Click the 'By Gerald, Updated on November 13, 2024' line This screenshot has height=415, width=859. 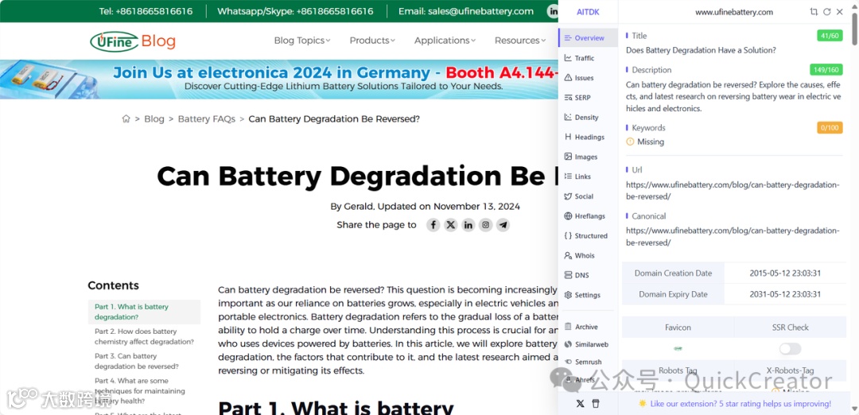tap(425, 207)
